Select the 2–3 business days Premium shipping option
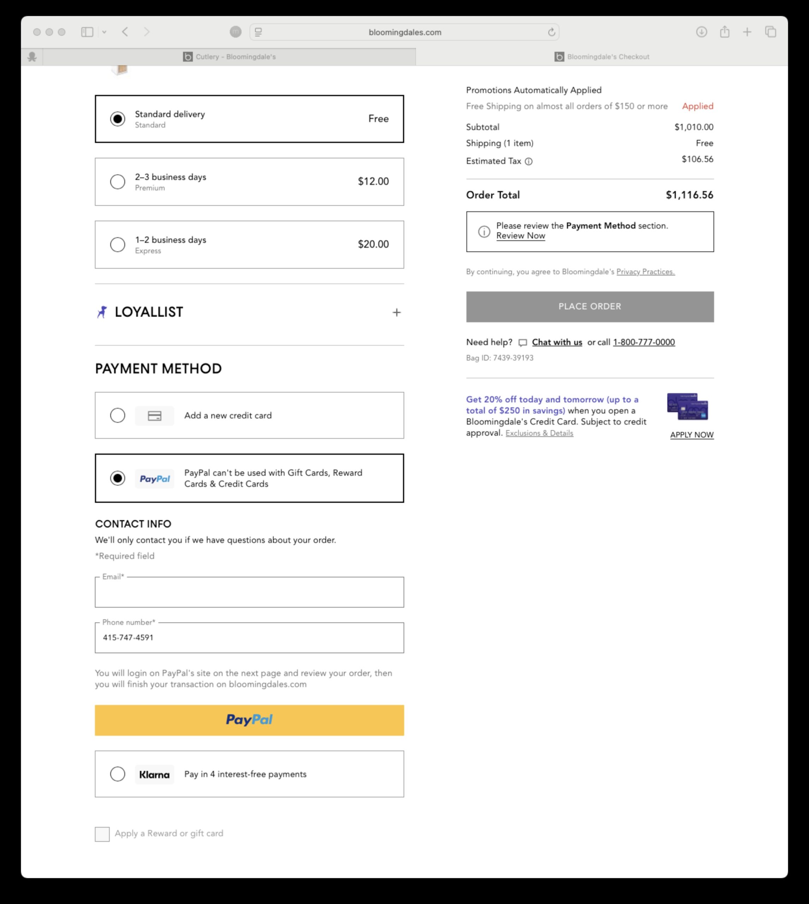This screenshot has height=904, width=809. click(x=118, y=182)
